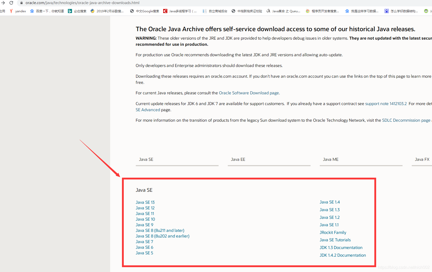Open the JRockit Family link
432x272 pixels.
pos(333,233)
